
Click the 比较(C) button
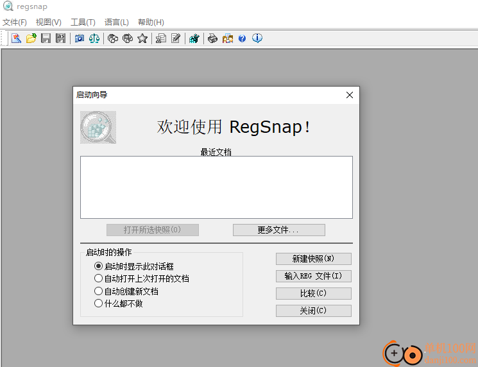pyautogui.click(x=314, y=294)
